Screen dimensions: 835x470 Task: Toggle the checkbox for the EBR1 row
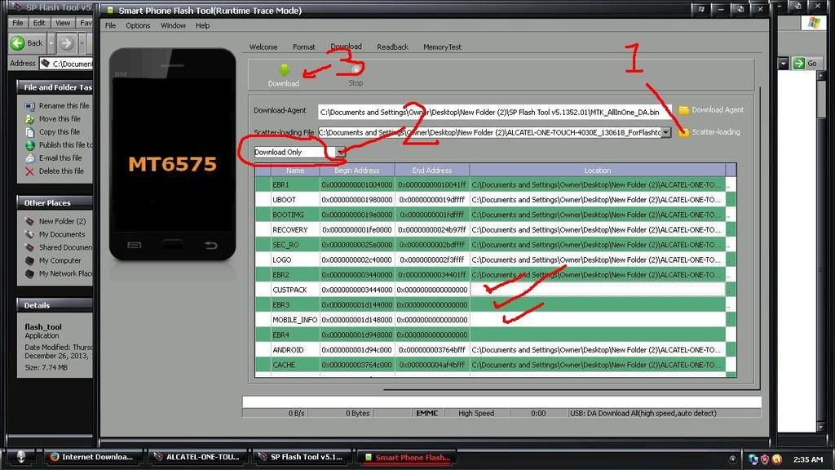263,185
